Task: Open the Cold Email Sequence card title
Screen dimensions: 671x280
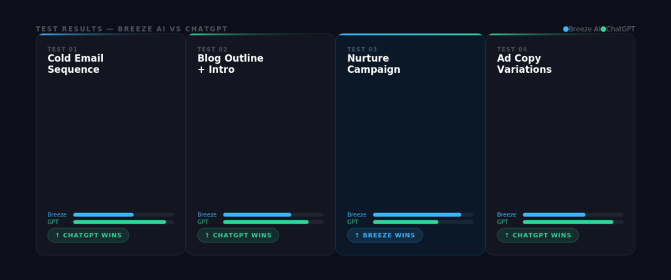Action: [75, 64]
